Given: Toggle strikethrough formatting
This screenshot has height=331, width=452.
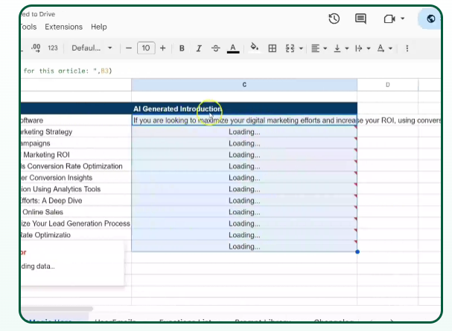Looking at the screenshot, I should coord(216,48).
